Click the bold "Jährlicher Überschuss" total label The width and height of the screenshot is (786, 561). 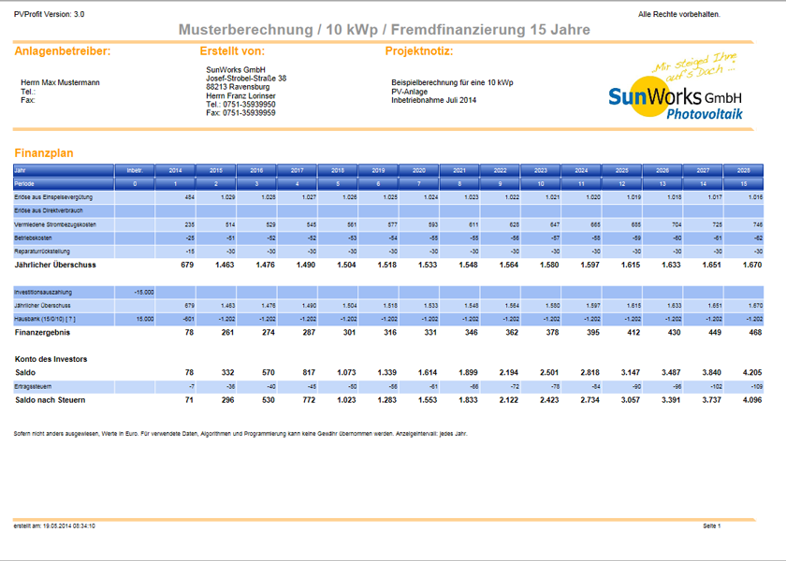coord(55,265)
